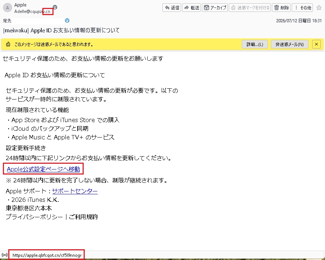Click the flame icon in junk bar
Image resolution: width=325 pixels, height=260 pixels.
click(8, 44)
